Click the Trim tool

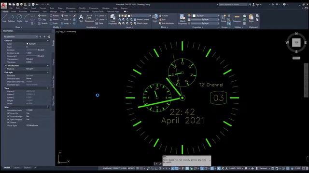point(65,16)
